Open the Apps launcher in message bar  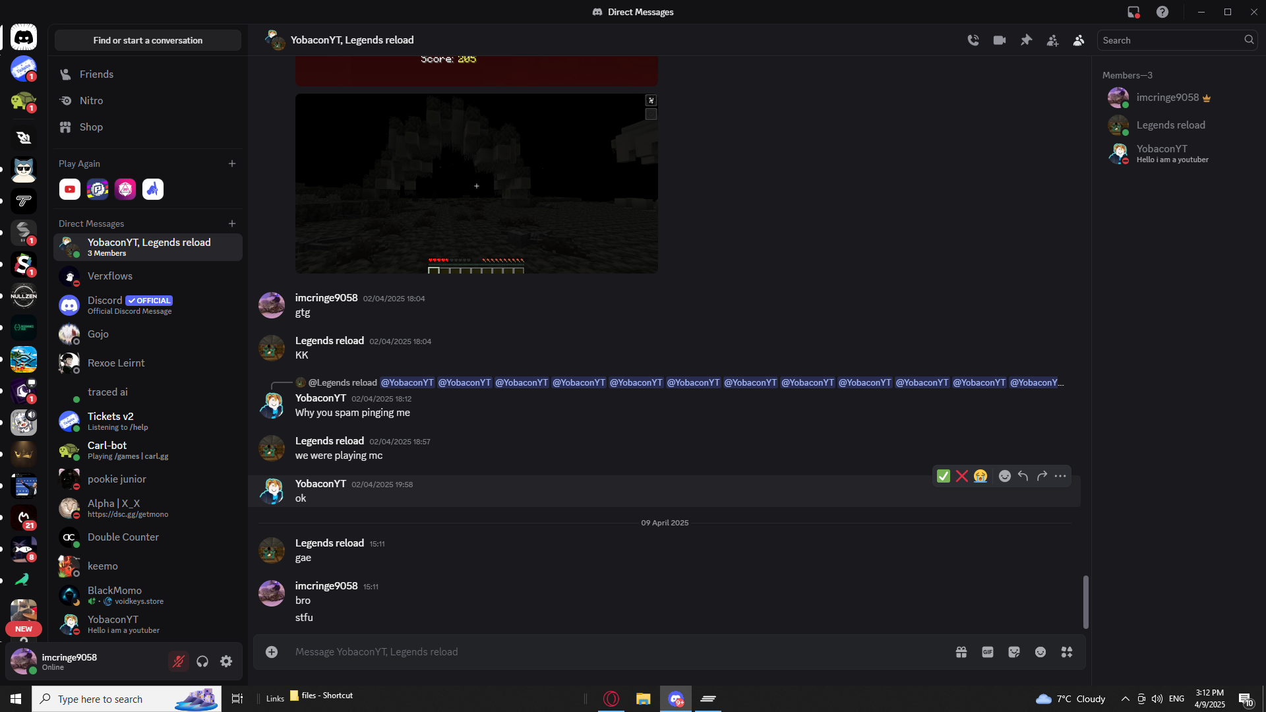[x=1067, y=652]
